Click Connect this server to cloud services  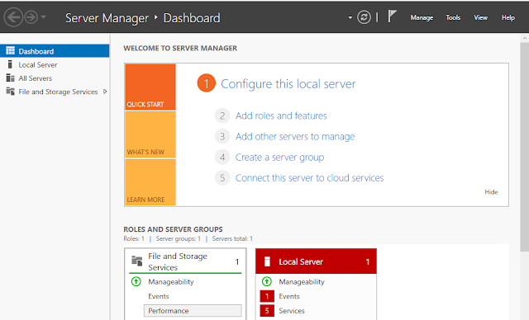pos(309,177)
